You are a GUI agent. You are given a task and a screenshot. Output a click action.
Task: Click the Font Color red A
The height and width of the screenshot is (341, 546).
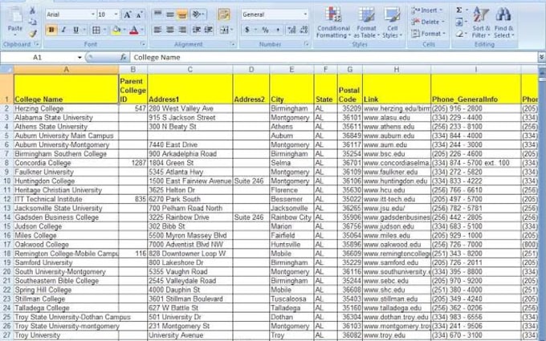pyautogui.click(x=134, y=30)
